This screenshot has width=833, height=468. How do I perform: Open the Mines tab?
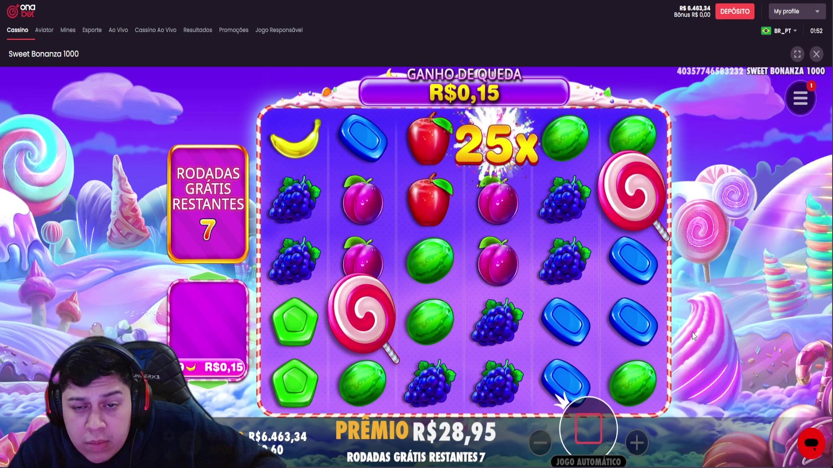point(68,30)
